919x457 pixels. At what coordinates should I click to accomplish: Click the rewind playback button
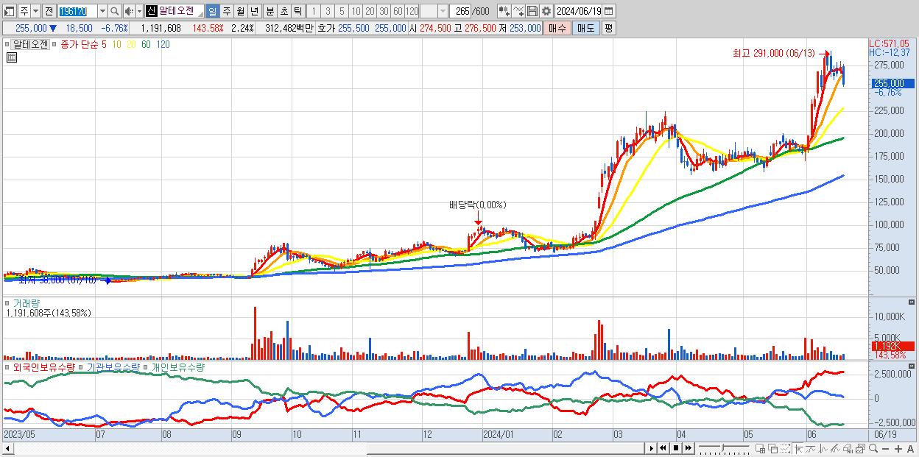tap(663, 448)
